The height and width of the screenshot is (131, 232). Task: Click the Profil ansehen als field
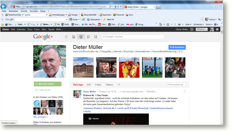(x=176, y=85)
